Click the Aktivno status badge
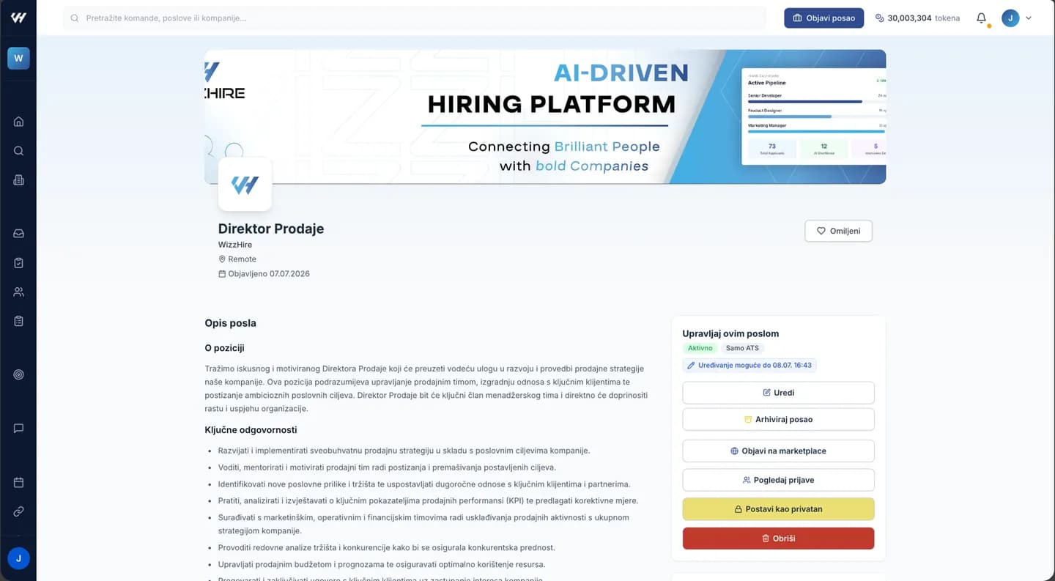1055x581 pixels. tap(700, 348)
